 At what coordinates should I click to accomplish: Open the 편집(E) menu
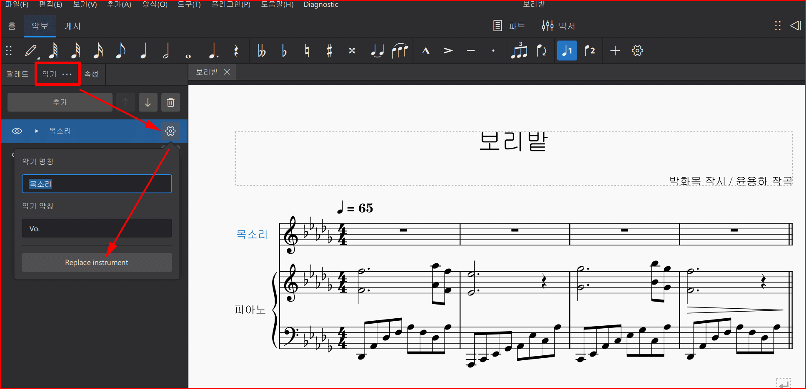(50, 5)
